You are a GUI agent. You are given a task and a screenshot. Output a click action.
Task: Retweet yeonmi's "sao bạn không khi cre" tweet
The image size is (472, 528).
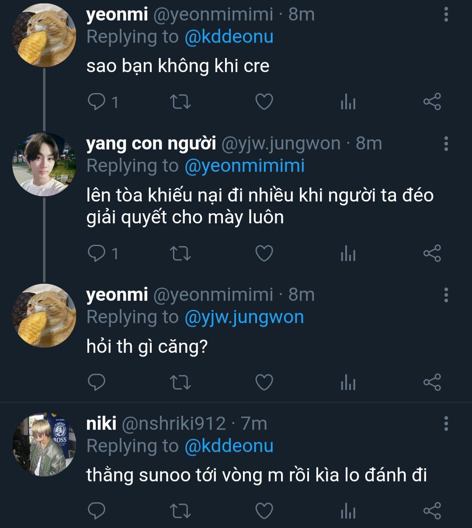point(180,102)
